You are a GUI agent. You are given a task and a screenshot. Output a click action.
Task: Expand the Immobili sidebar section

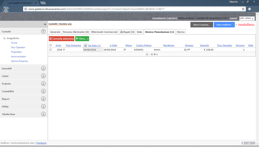pyautogui.click(x=43, y=68)
